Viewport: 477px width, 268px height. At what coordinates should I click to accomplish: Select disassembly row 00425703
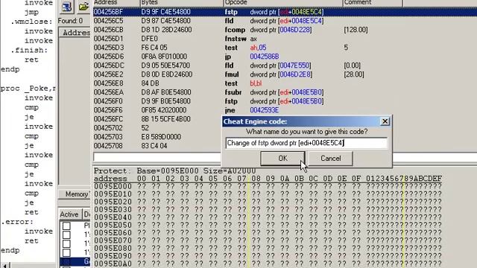click(x=157, y=137)
